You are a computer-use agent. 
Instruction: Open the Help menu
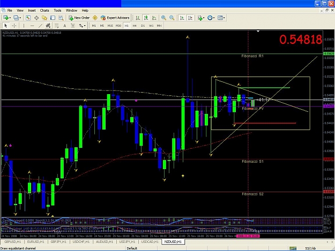tap(85, 11)
